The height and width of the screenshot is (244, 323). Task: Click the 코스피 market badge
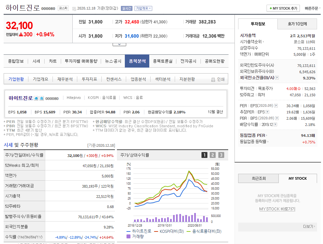pos(63,8)
